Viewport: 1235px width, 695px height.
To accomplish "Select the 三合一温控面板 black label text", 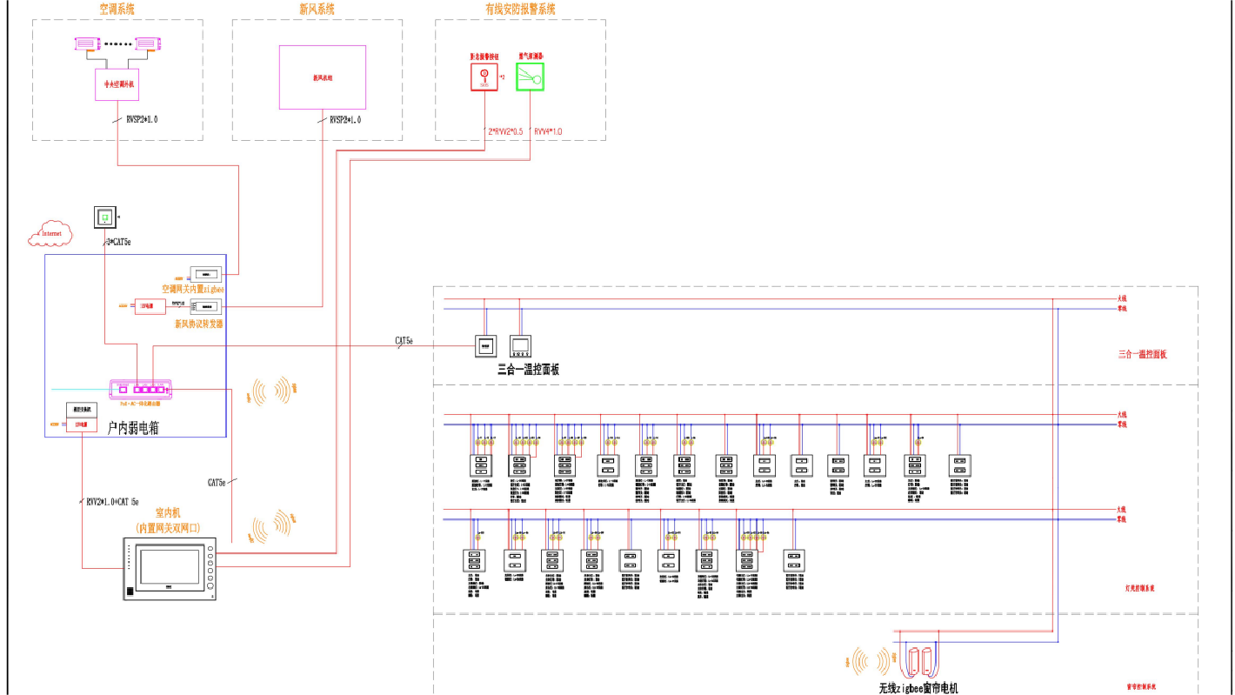I will coord(528,370).
